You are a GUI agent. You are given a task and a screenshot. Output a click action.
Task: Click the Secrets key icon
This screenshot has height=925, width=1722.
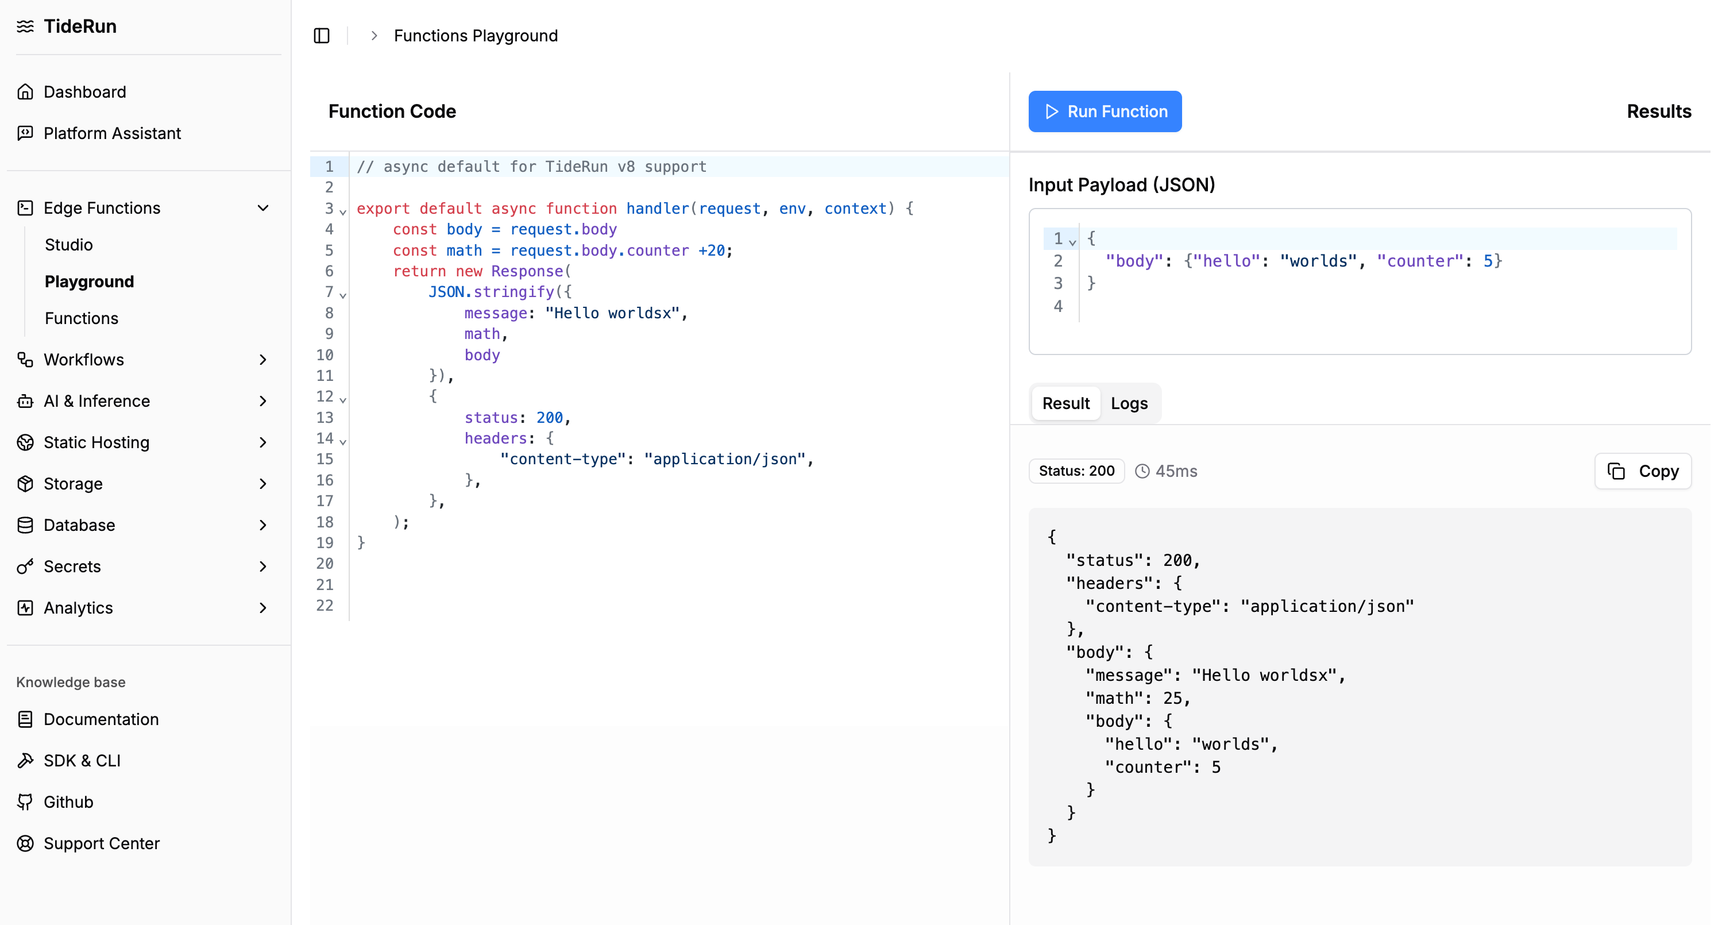point(25,566)
